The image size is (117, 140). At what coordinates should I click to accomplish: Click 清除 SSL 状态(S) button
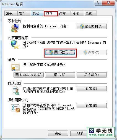[28, 75]
